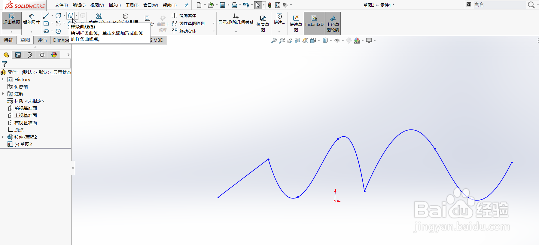Open the Circle tool dropdown arrow

pos(64,16)
